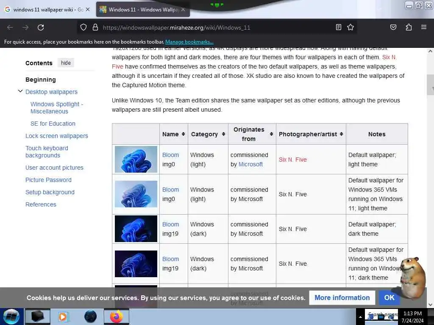Image resolution: width=434 pixels, height=325 pixels.
Task: Click the Firefox taskbar icon
Action: click(x=117, y=317)
